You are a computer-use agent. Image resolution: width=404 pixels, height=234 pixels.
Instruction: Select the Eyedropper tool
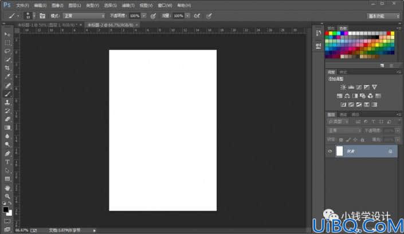pyautogui.click(x=7, y=76)
